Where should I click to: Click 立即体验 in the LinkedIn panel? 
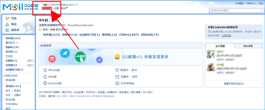tap(226, 36)
